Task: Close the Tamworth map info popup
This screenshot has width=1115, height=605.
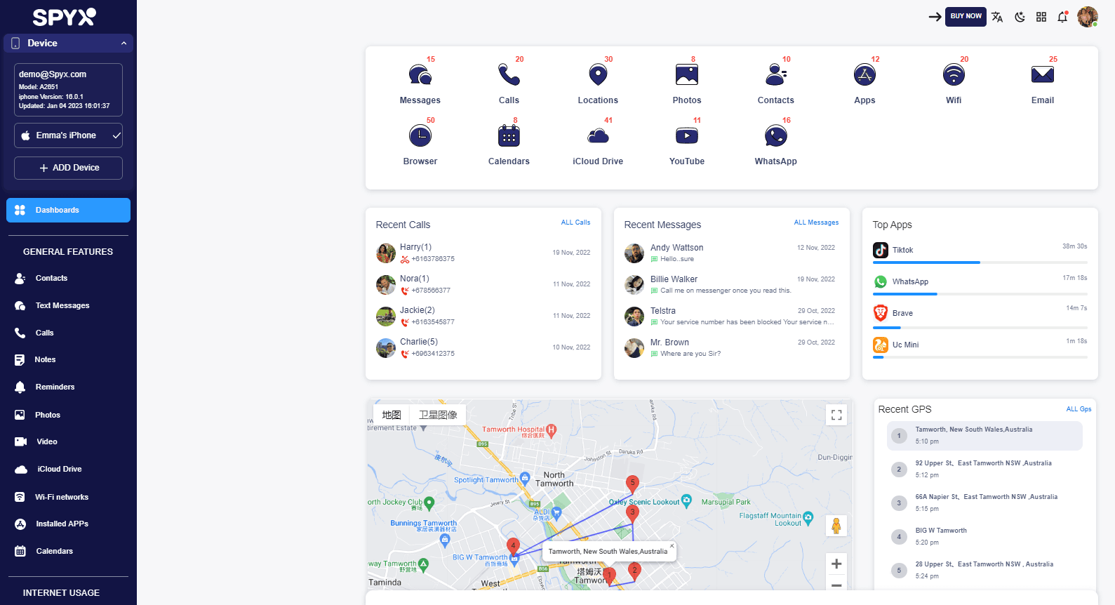Action: [x=672, y=545]
